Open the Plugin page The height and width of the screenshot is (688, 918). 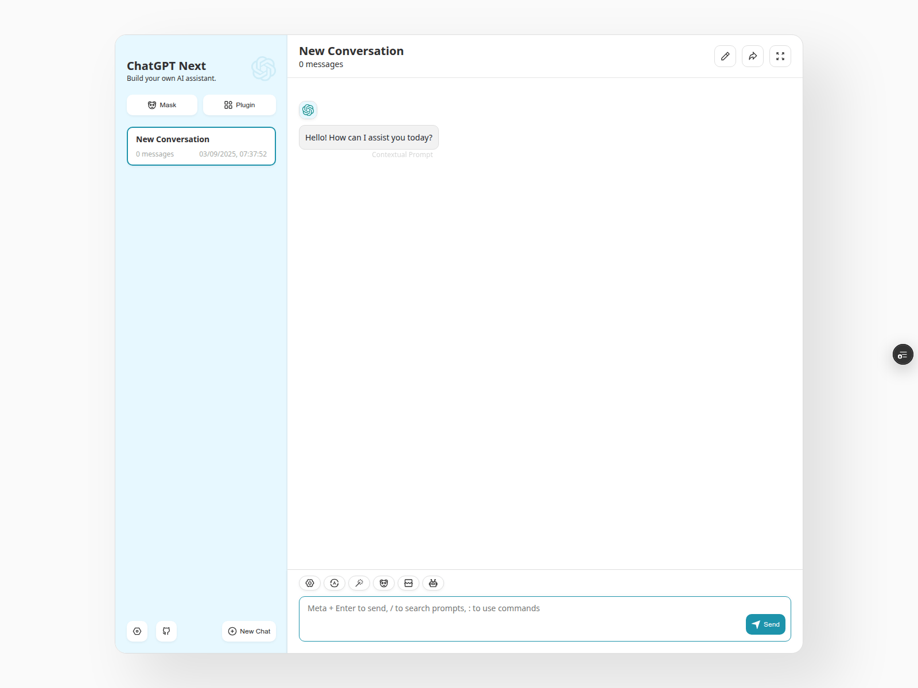coord(239,105)
